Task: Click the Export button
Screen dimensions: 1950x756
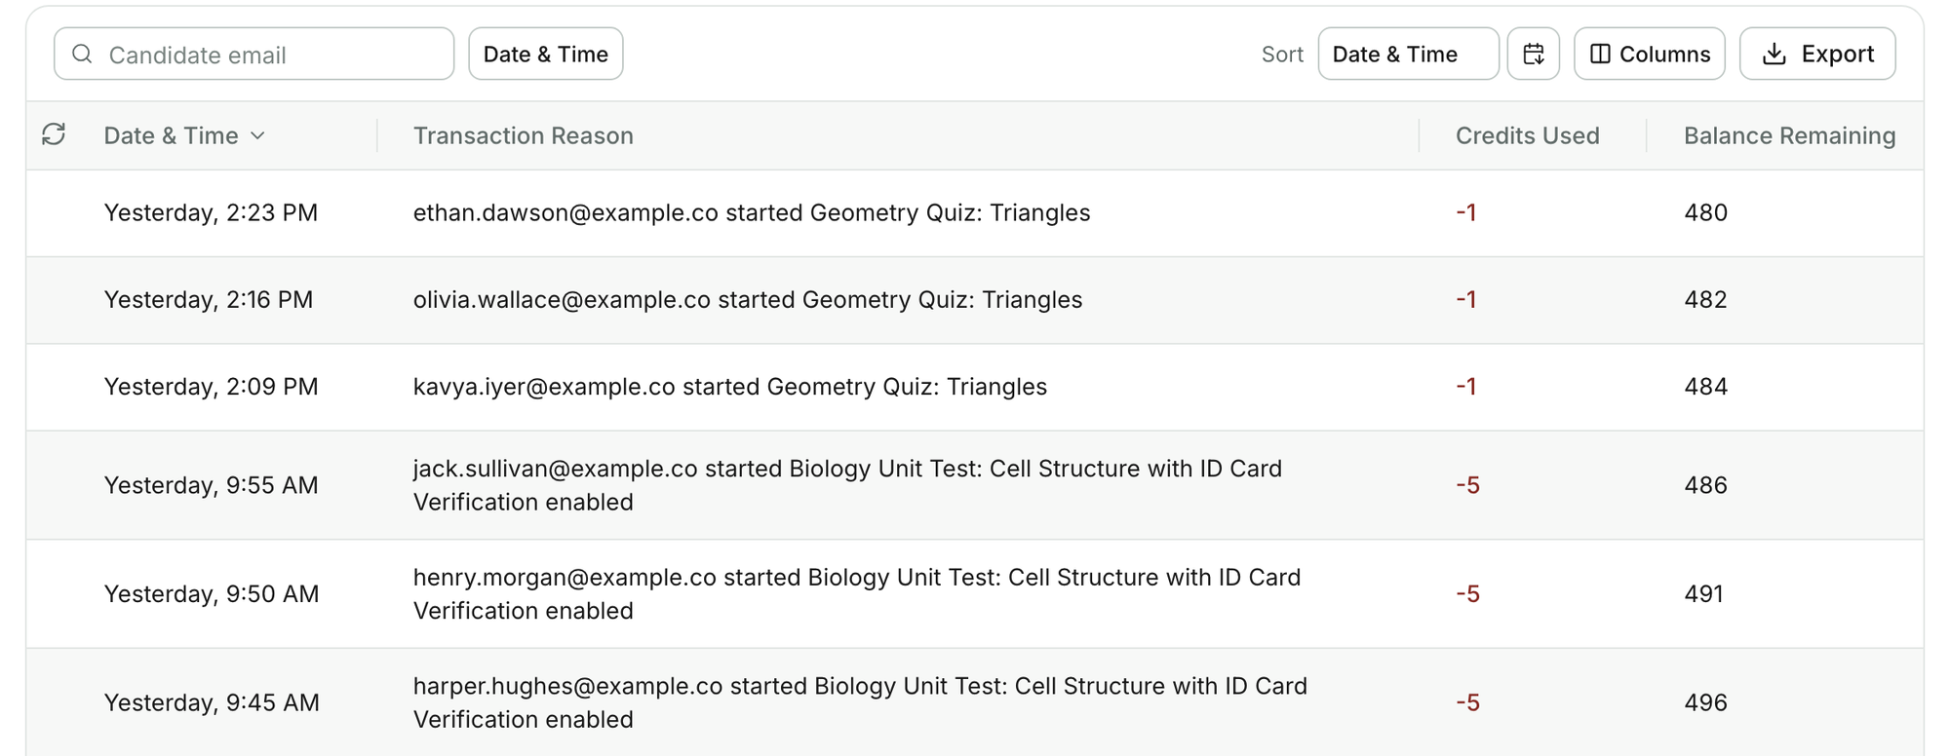Action: pos(1817,54)
